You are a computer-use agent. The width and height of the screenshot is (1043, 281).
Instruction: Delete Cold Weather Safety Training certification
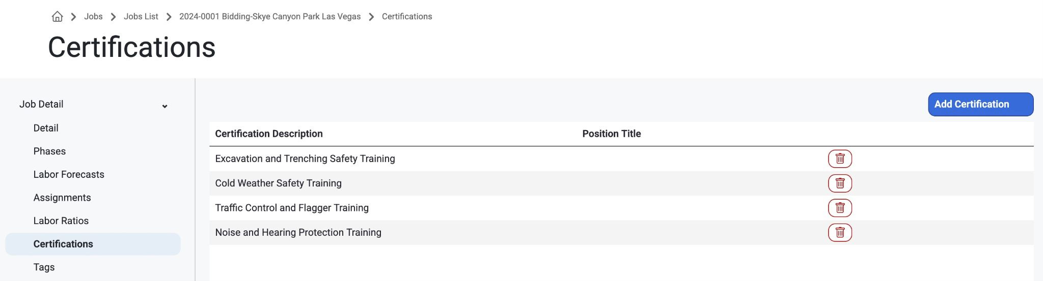point(840,183)
